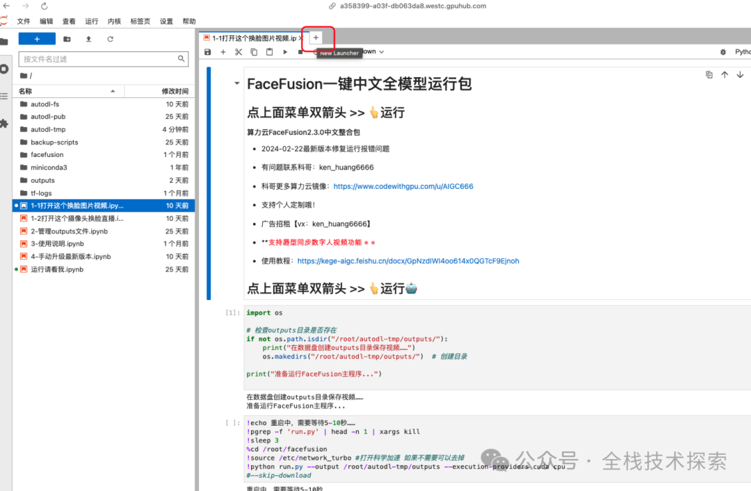The width and height of the screenshot is (751, 491).
Task: Select 2-管理outputs文件.ipynb file
Action: [x=104, y=231]
